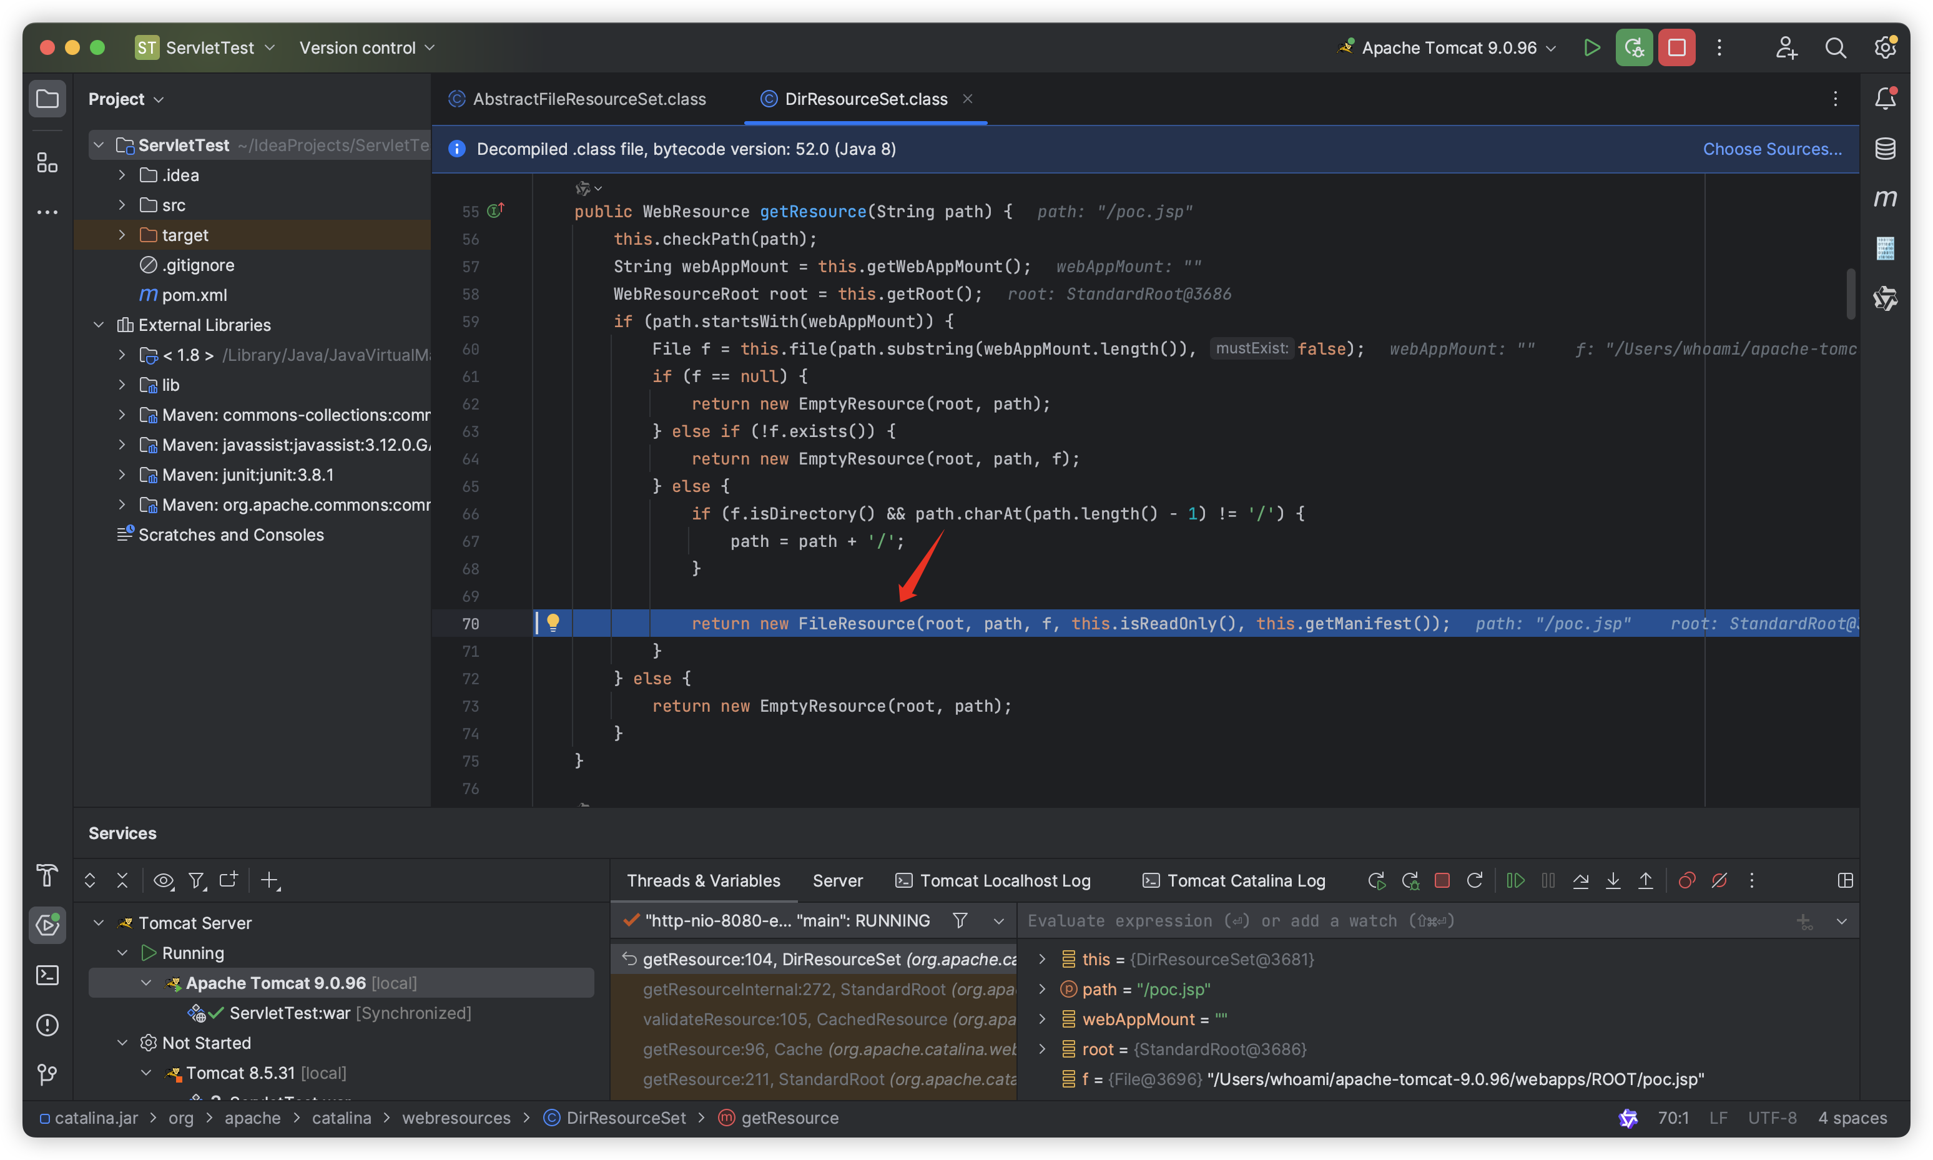Open the Terminal tool window
Image resolution: width=1933 pixels, height=1160 pixels.
[x=47, y=975]
